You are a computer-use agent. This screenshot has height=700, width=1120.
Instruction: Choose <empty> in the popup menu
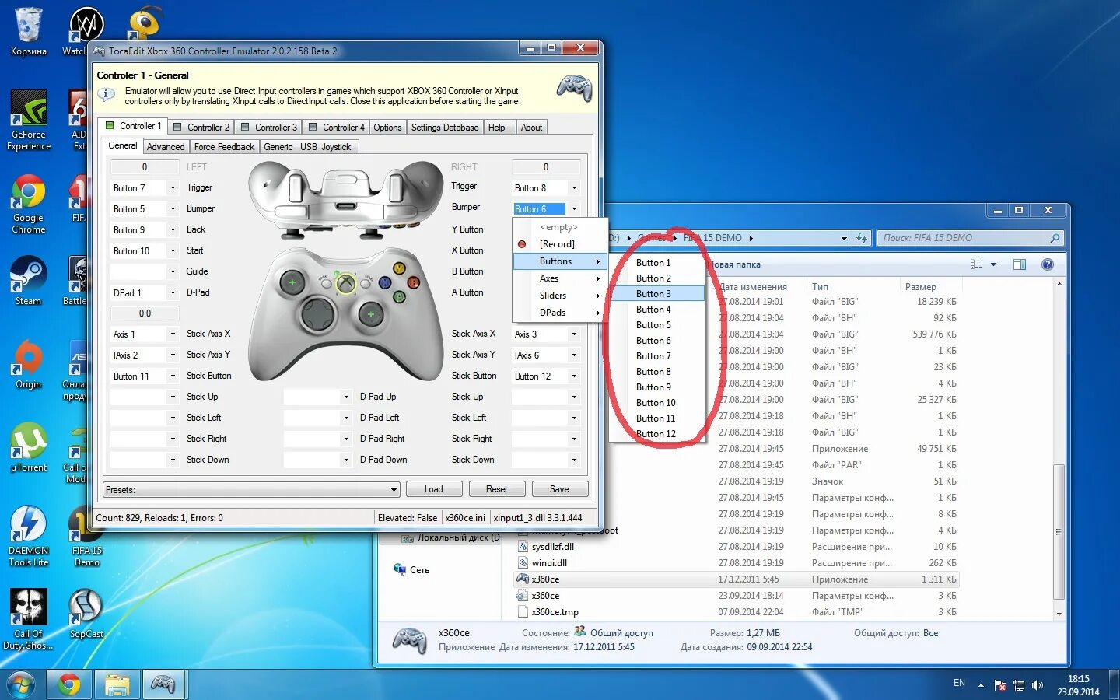pos(559,227)
